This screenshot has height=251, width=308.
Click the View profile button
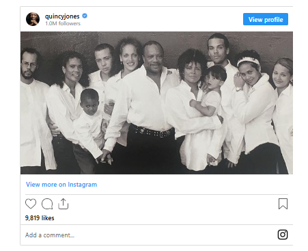click(x=266, y=19)
